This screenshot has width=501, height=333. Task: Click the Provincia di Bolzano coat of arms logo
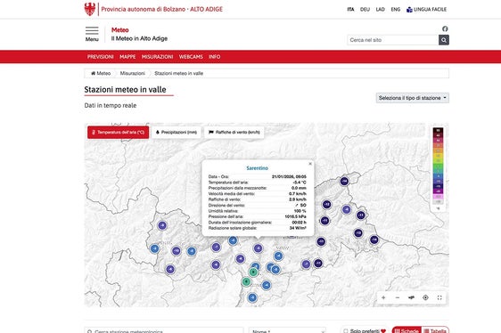90,9
